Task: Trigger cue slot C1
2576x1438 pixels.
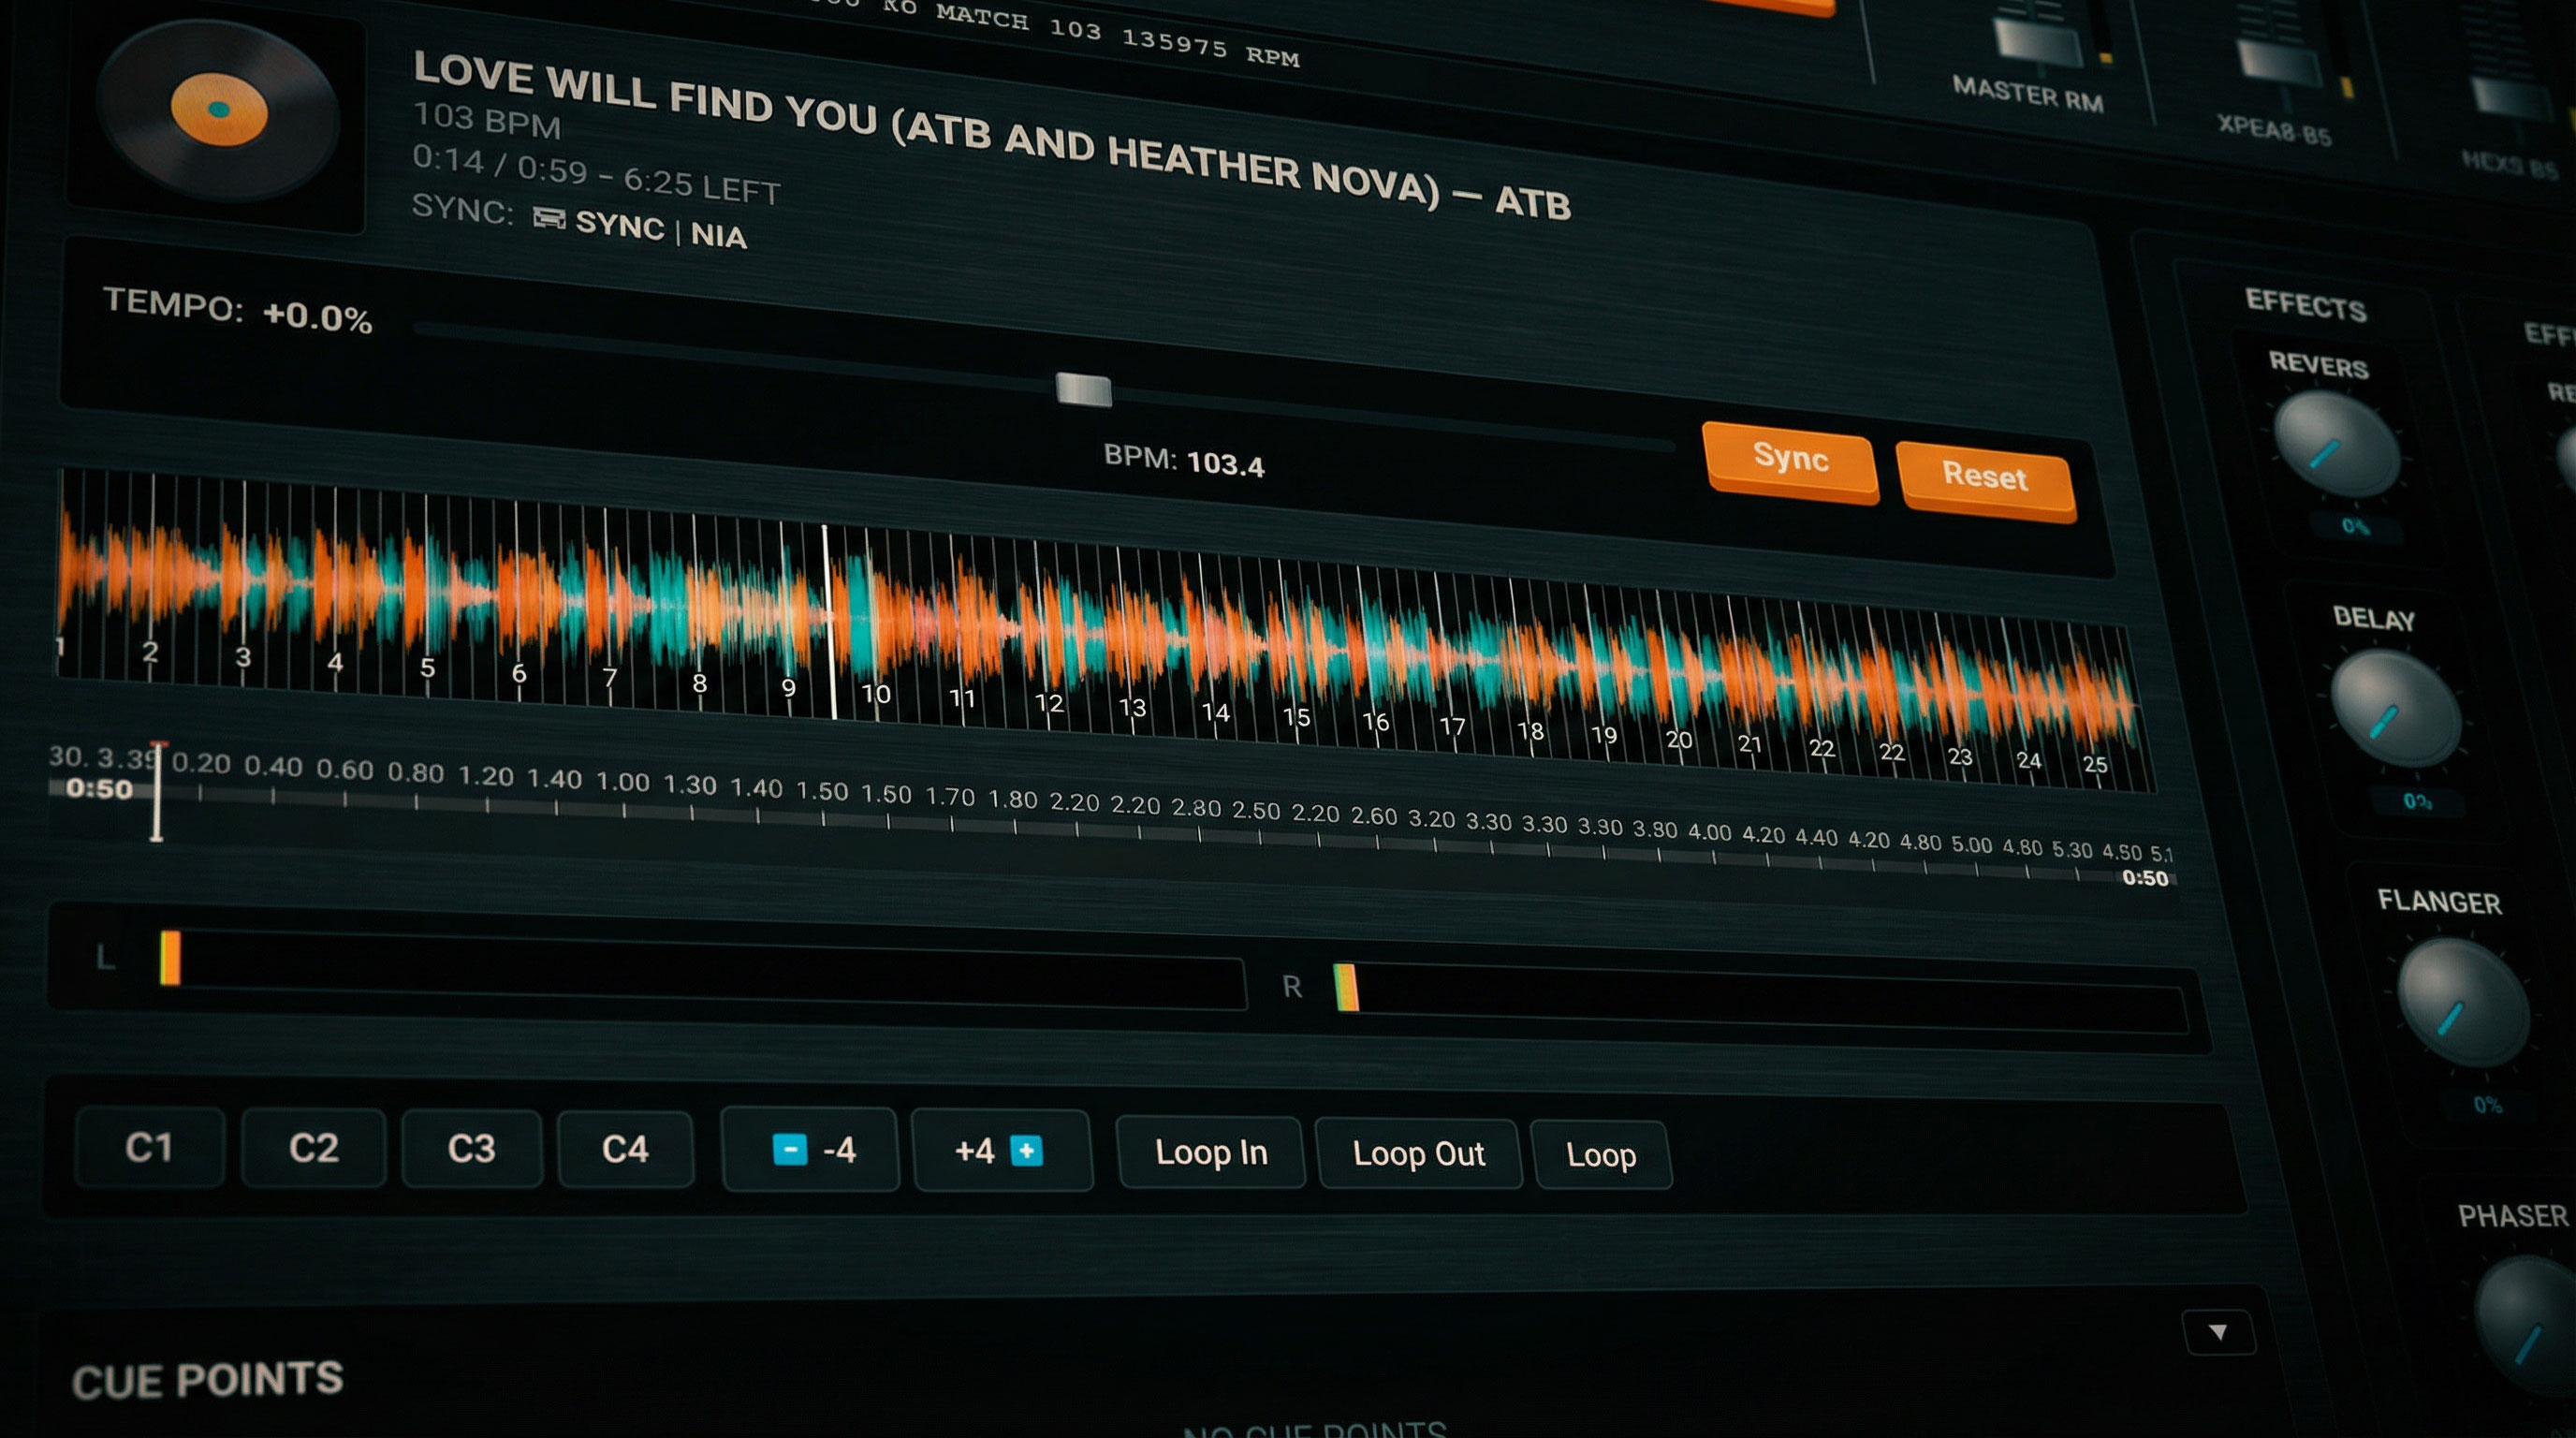Action: [149, 1147]
